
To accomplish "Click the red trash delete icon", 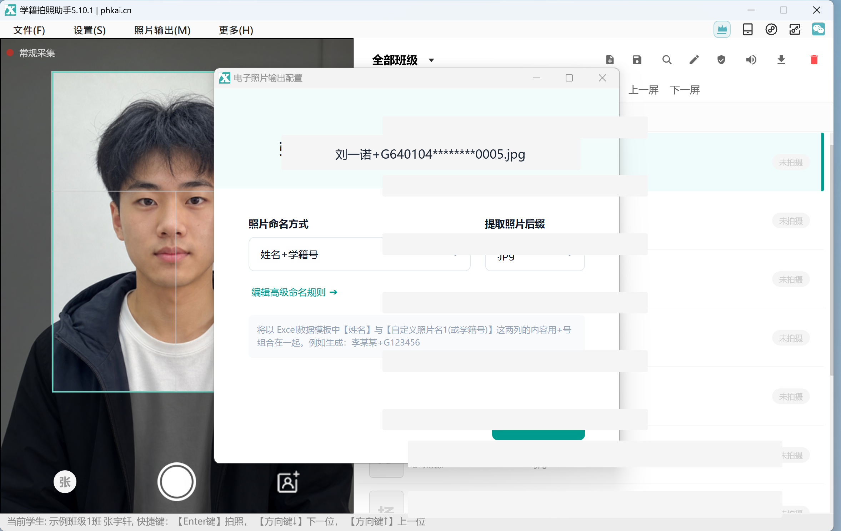I will pos(814,60).
